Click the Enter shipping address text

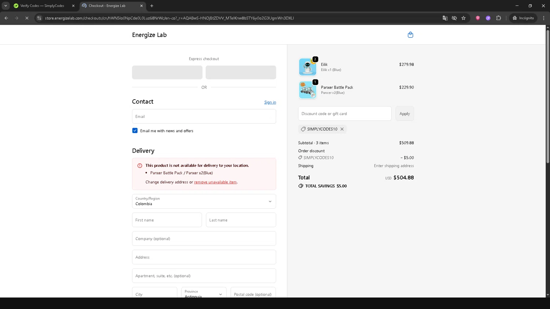(394, 166)
